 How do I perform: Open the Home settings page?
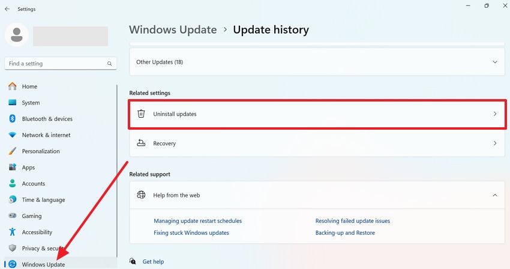(29, 86)
